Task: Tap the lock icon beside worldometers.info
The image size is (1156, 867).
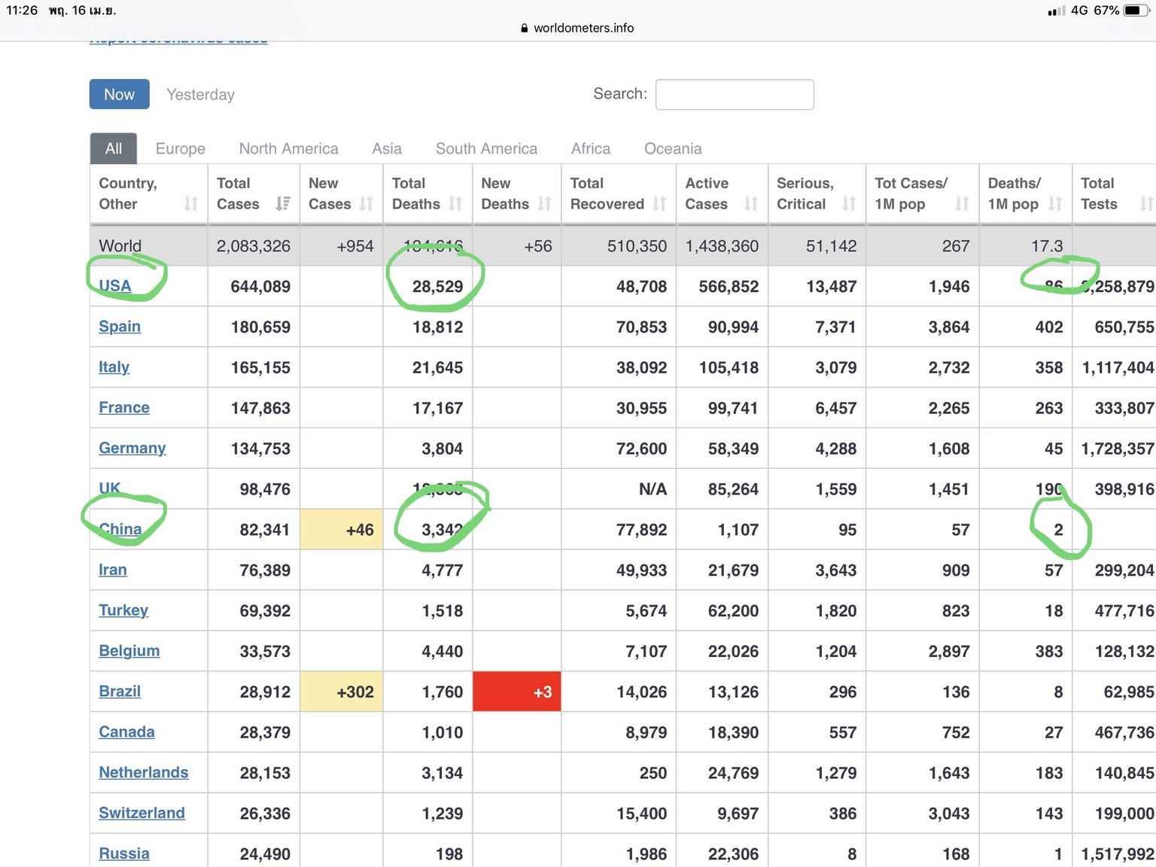Action: point(525,28)
